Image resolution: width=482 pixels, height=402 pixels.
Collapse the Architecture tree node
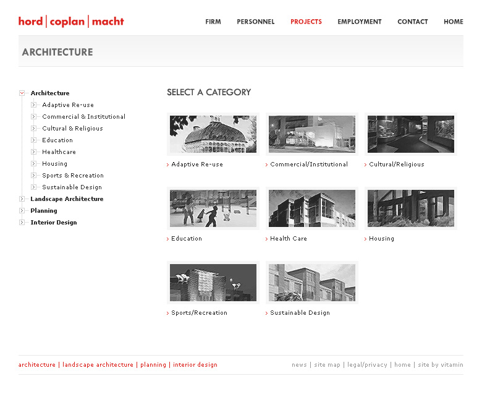click(x=22, y=93)
